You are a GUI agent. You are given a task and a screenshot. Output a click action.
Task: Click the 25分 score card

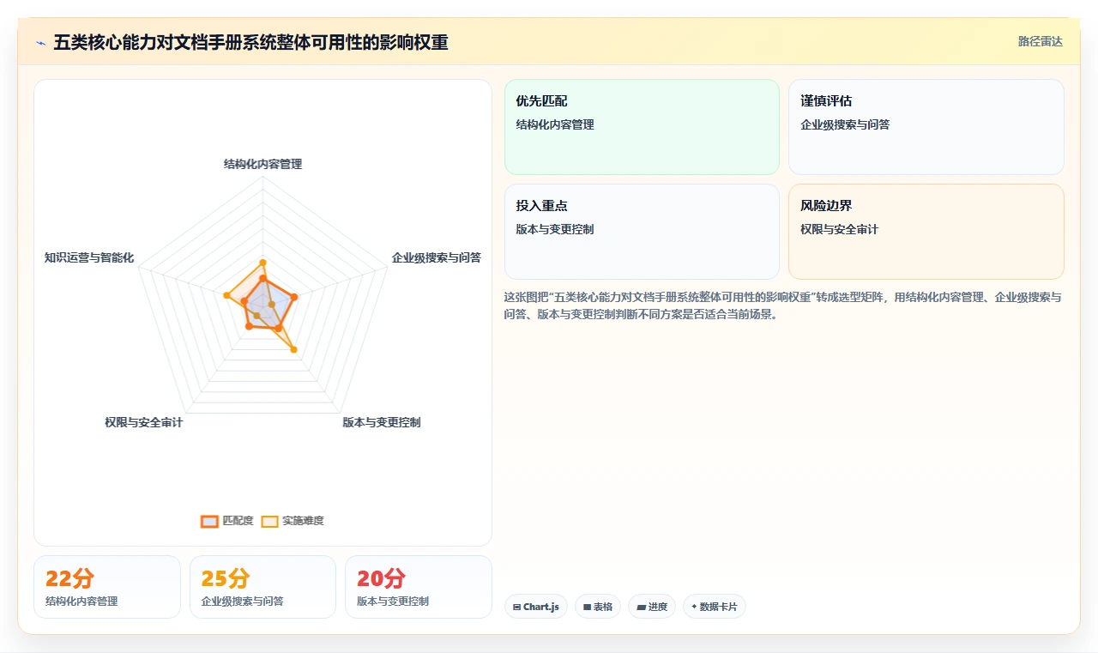262,587
